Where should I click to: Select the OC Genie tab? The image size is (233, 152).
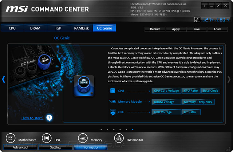pos(104,28)
